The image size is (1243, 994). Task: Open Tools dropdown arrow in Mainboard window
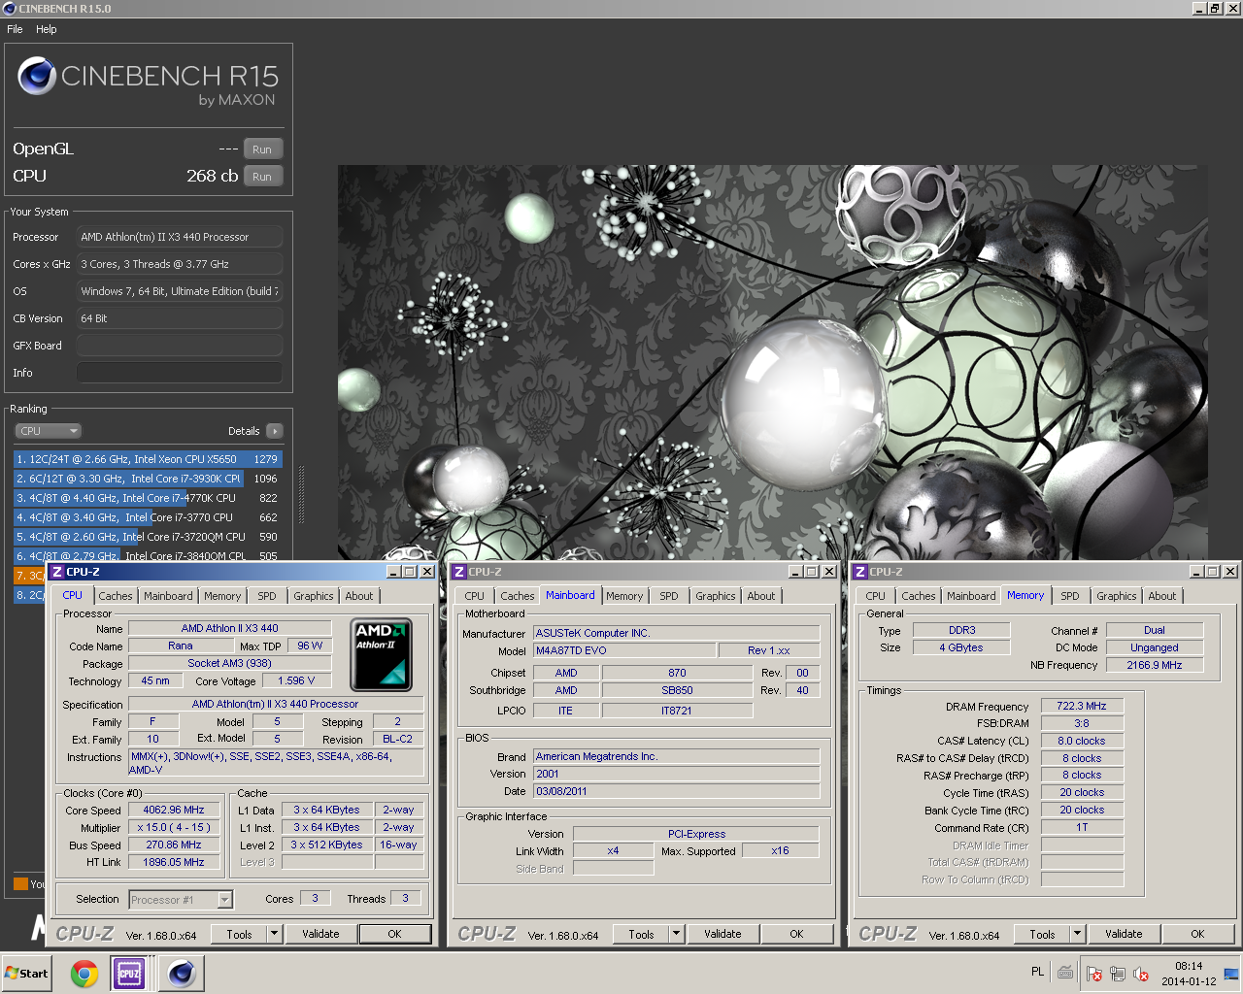pyautogui.click(x=677, y=934)
